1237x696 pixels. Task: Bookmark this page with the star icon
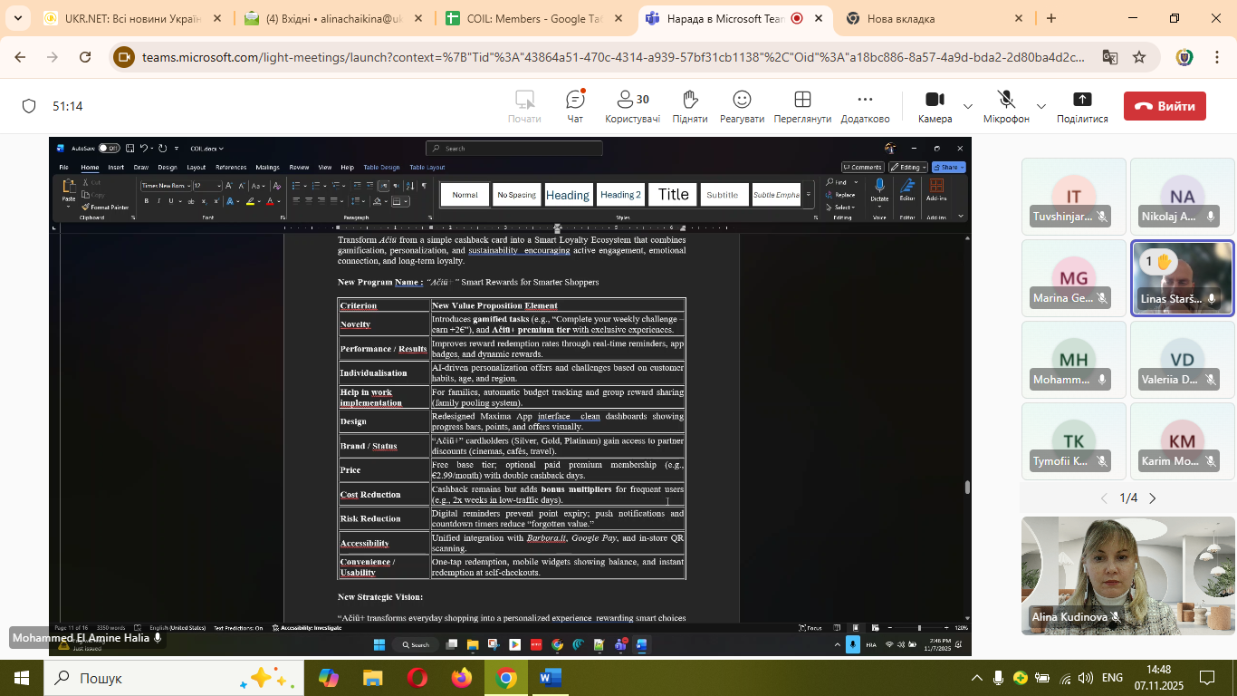tap(1139, 57)
